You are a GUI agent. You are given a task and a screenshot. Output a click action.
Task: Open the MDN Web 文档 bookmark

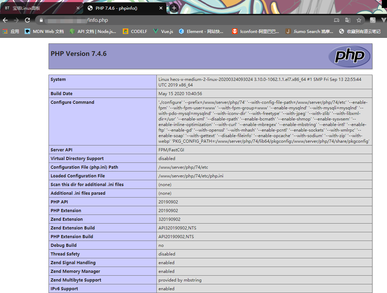[44, 31]
